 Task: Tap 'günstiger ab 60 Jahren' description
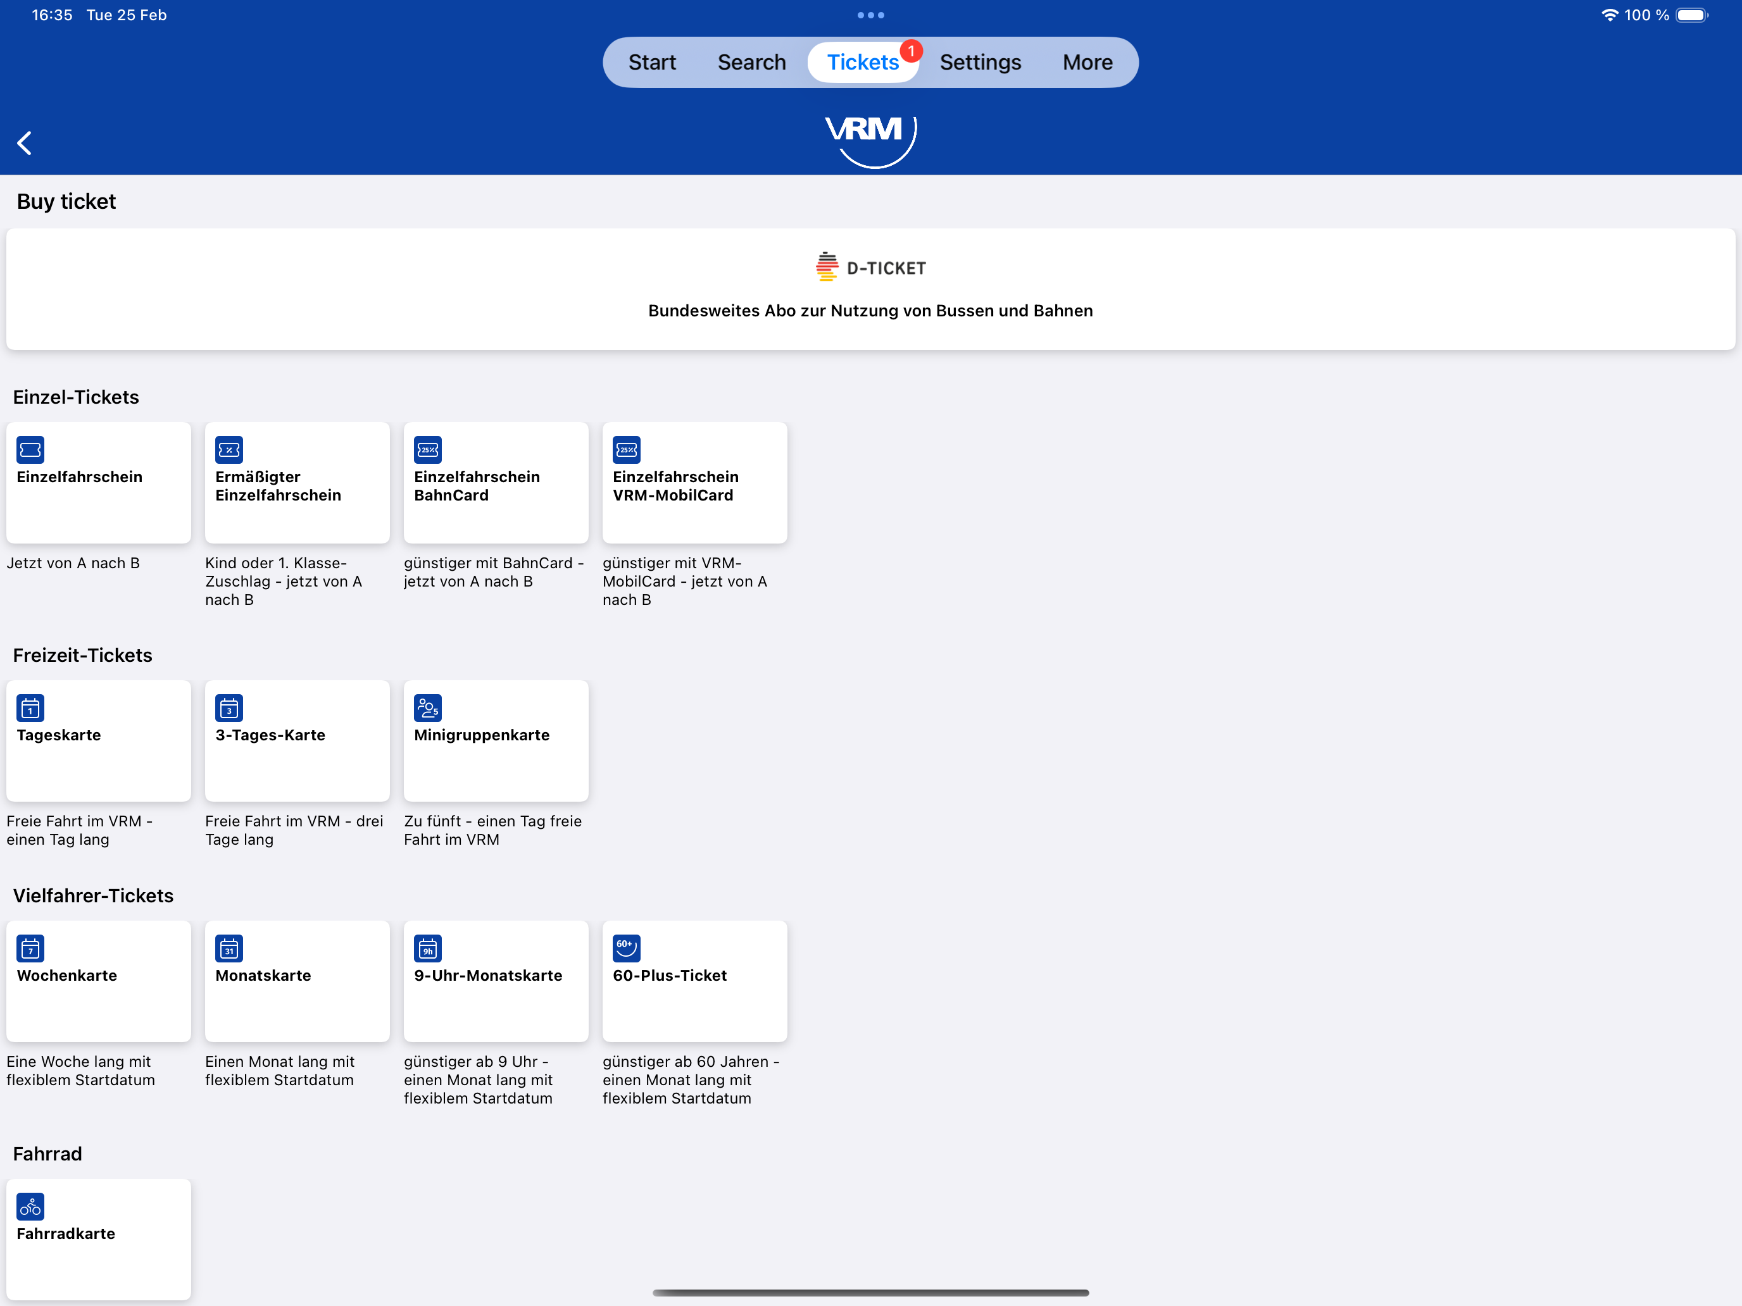(691, 1079)
